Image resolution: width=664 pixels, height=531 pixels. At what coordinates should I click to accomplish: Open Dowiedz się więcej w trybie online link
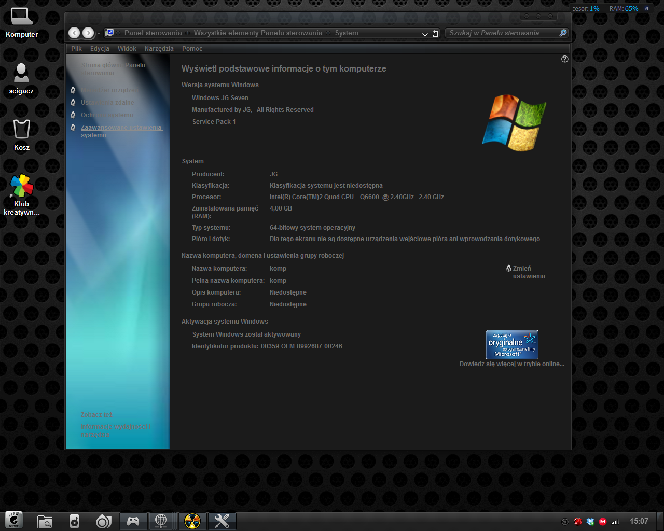pos(511,364)
